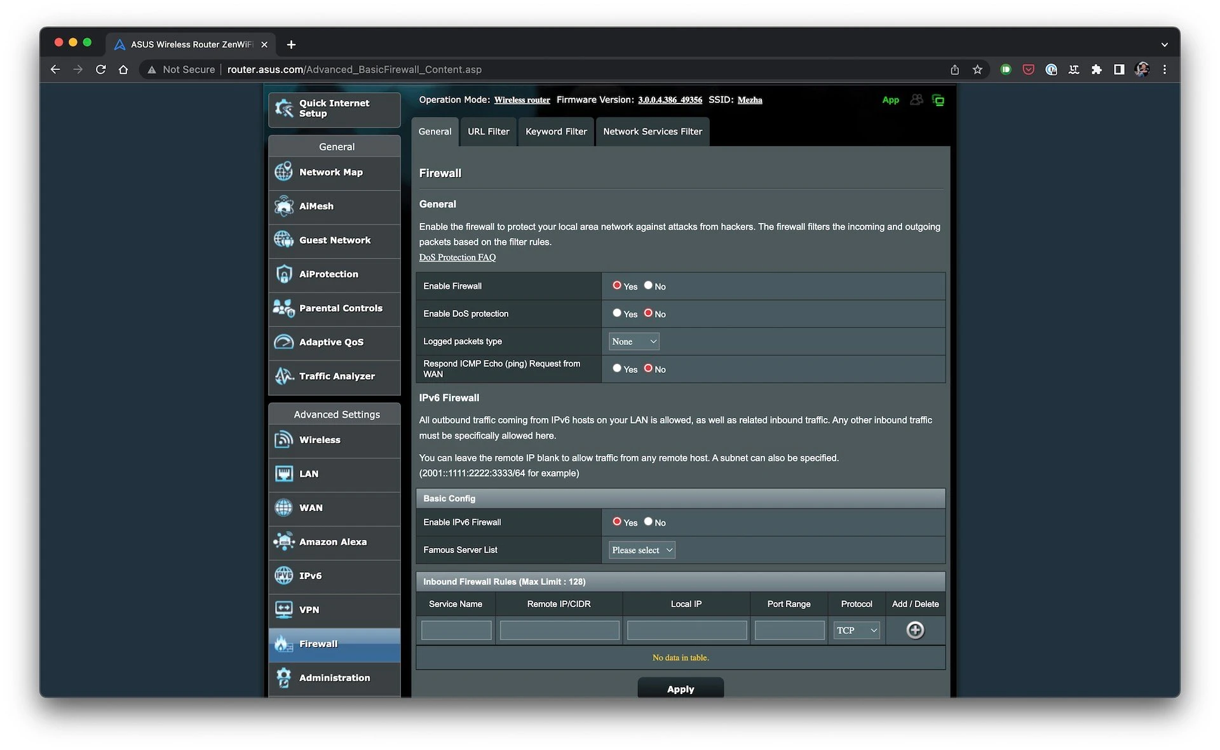Reload the page in browser
Viewport: 1220px width, 750px height.
coord(100,69)
